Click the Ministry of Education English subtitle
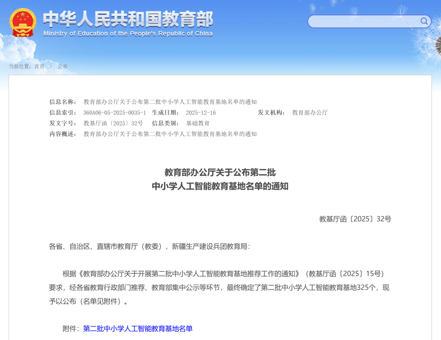 [128, 34]
